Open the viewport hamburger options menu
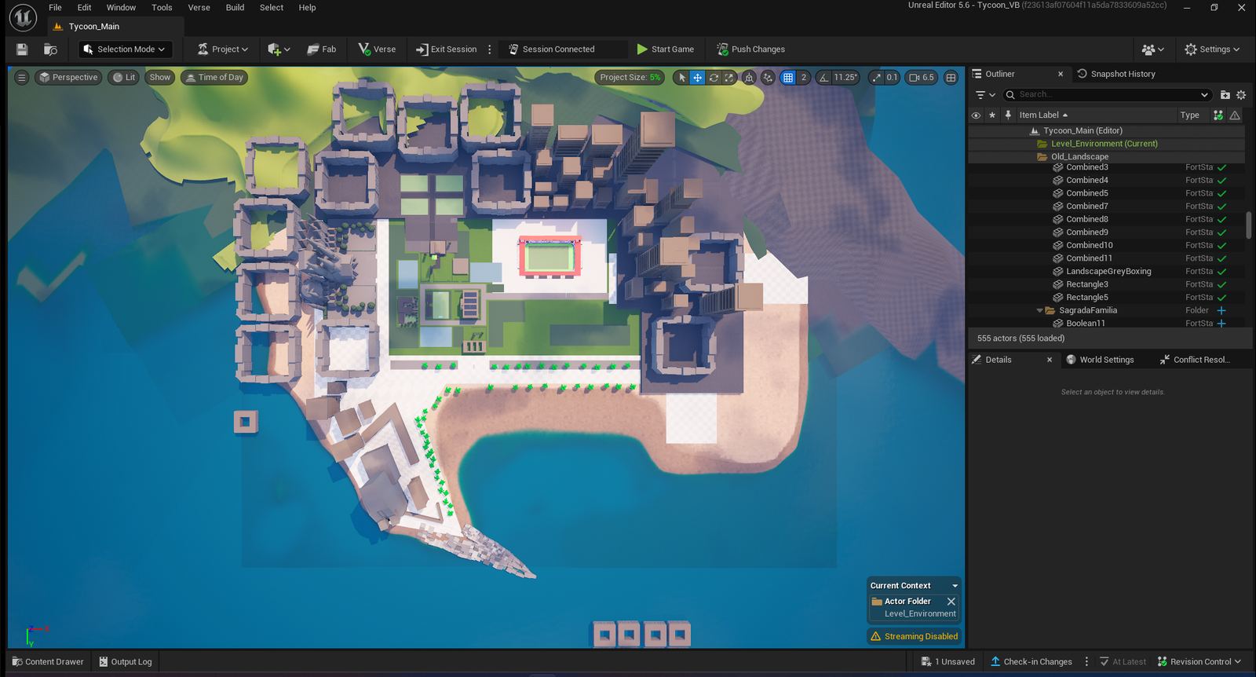The height and width of the screenshot is (677, 1256). (x=22, y=78)
